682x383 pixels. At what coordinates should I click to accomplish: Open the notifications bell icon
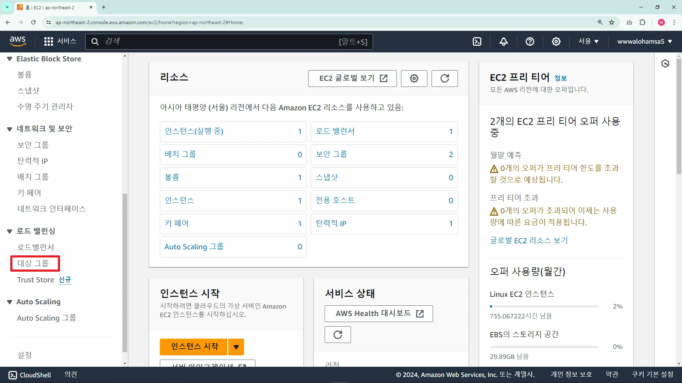click(503, 41)
